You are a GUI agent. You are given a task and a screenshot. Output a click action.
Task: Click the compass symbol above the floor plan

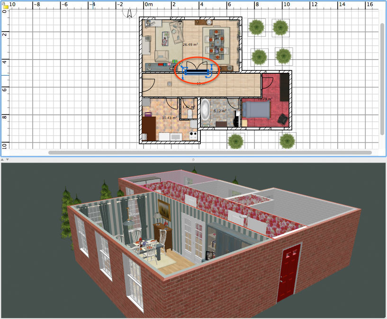[129, 12]
